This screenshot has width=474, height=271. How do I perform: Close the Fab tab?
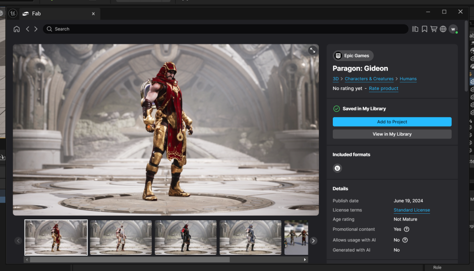(x=94, y=13)
